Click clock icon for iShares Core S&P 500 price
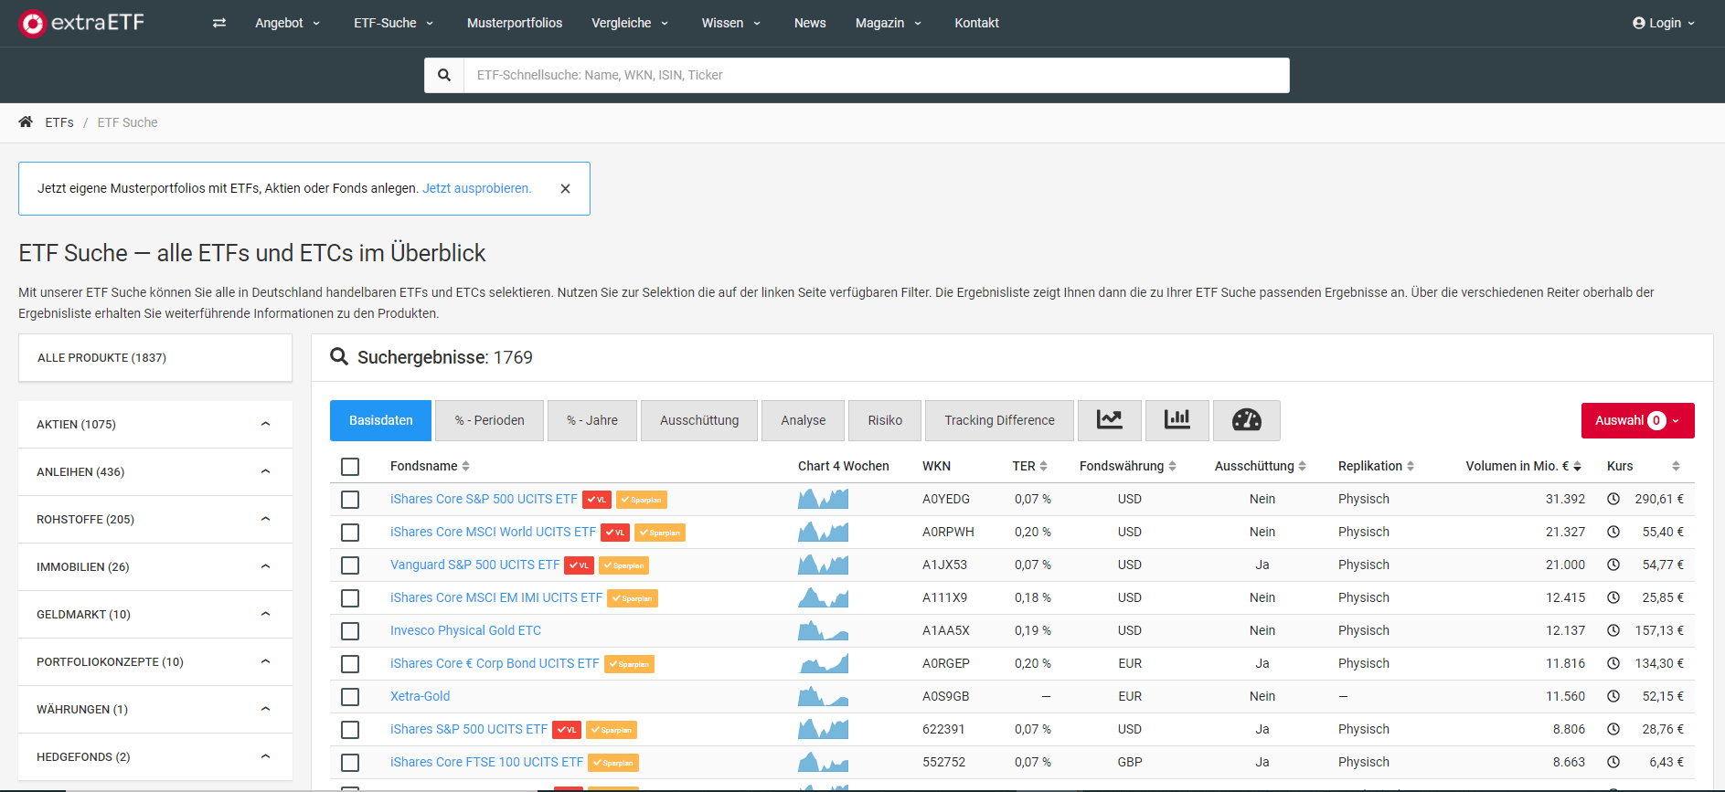 coord(1613,499)
